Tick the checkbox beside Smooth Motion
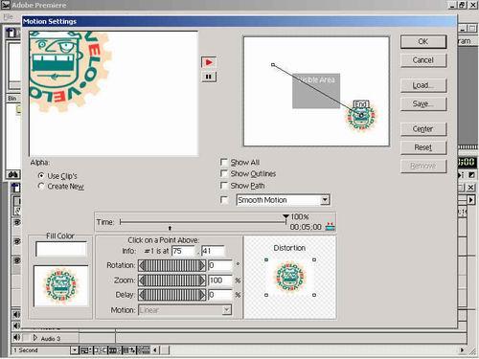Image resolution: width=479 pixels, height=359 pixels. click(x=224, y=200)
